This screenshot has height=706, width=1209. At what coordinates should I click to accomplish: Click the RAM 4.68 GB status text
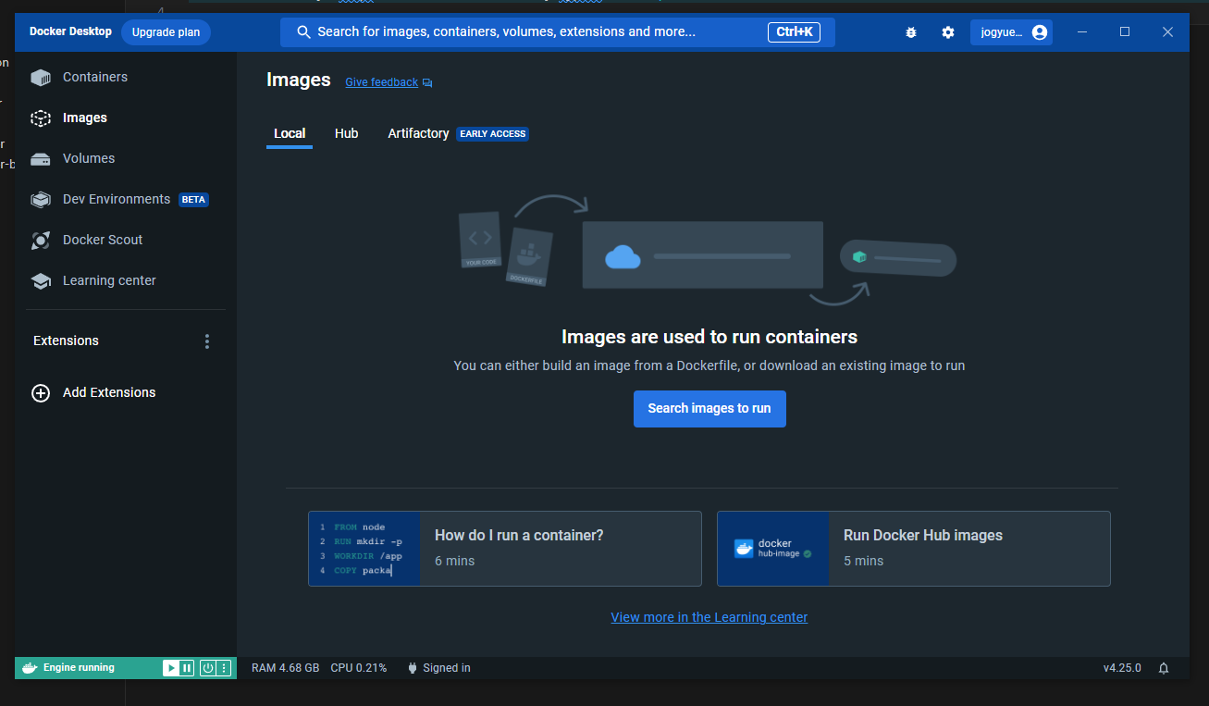pyautogui.click(x=286, y=668)
